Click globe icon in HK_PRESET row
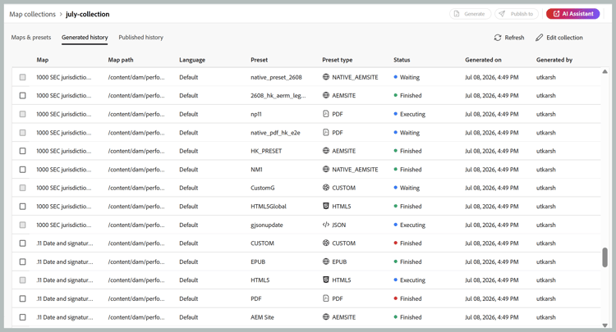Screen dimensions: 616x332 pyautogui.click(x=326, y=151)
